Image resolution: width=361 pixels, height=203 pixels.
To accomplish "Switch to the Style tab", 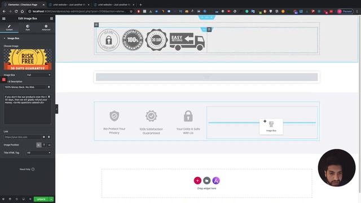I will click(x=28, y=28).
